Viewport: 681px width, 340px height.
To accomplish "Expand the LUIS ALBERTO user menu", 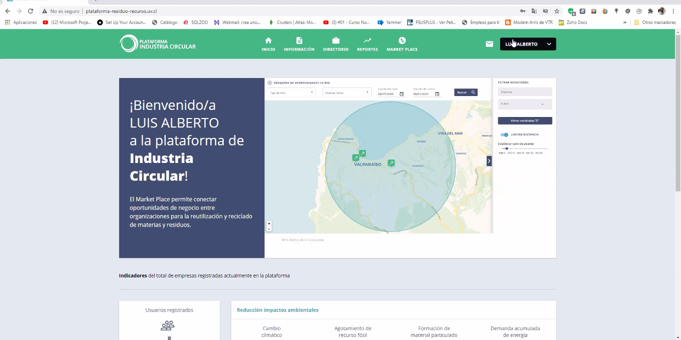I will (x=528, y=44).
